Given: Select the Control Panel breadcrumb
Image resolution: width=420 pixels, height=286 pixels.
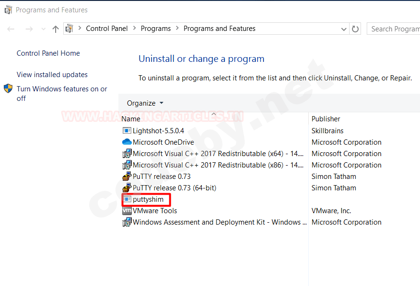Looking at the screenshot, I should 107,29.
